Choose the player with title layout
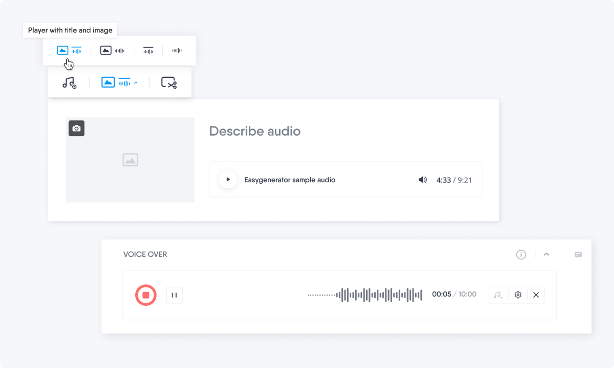The width and height of the screenshot is (614, 368). pyautogui.click(x=148, y=50)
